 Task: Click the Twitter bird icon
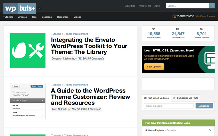pos(154,29)
